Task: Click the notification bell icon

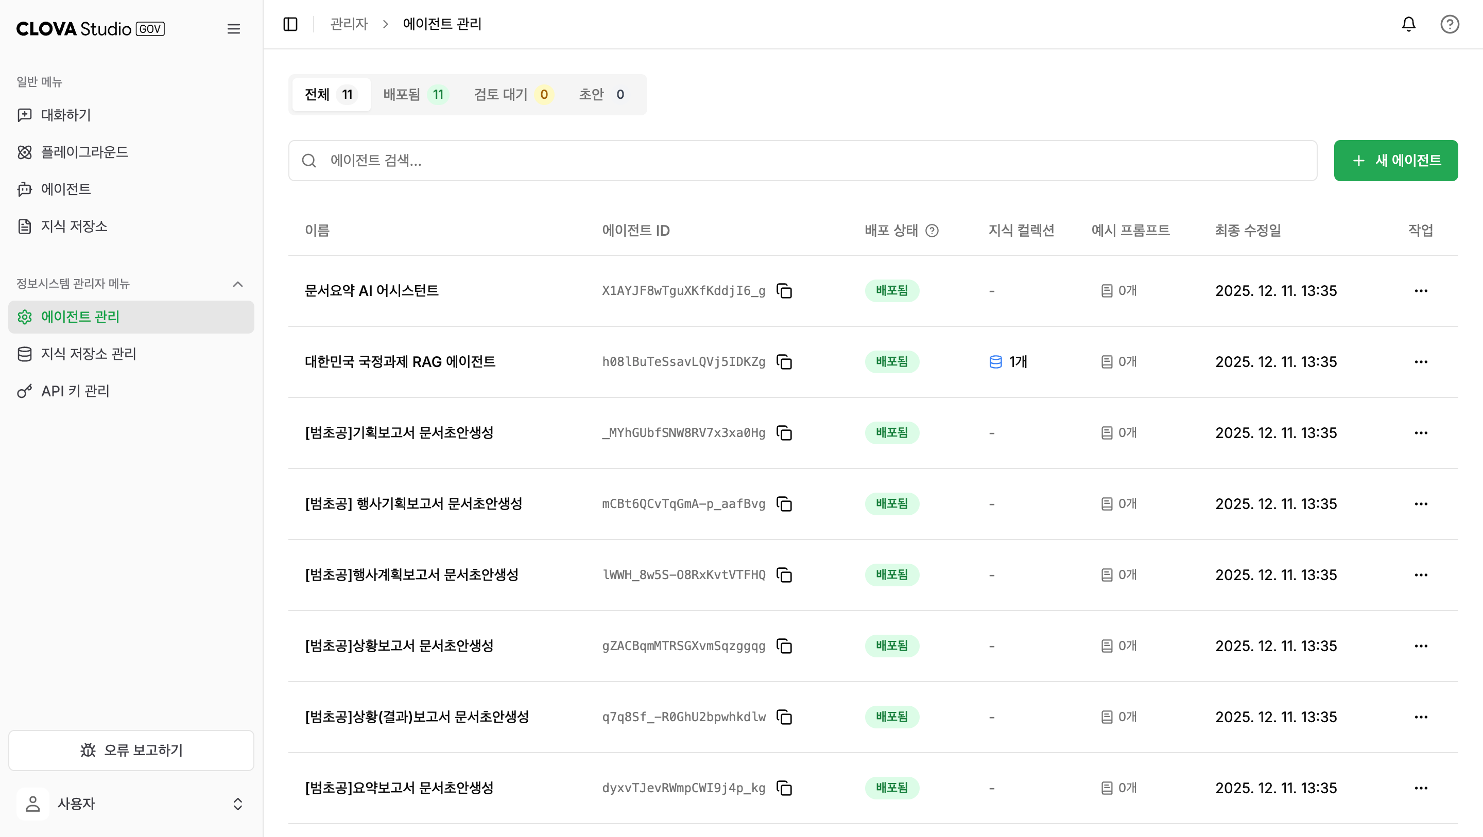Action: click(x=1408, y=24)
